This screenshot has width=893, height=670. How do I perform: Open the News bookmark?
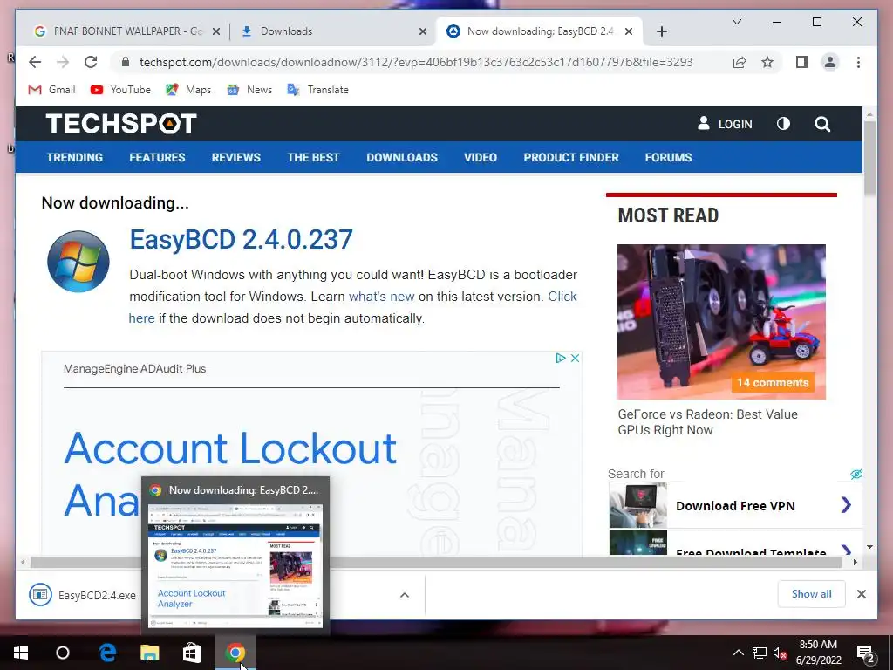tap(249, 90)
